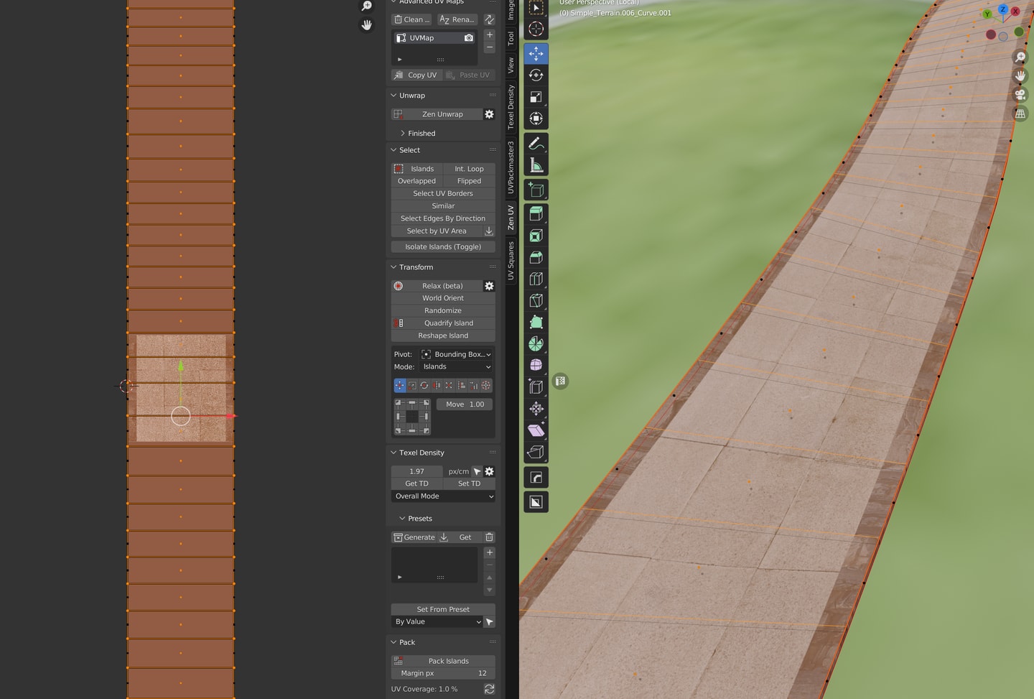
Task: Enable the Distribute transform mode toggle
Action: click(x=473, y=385)
